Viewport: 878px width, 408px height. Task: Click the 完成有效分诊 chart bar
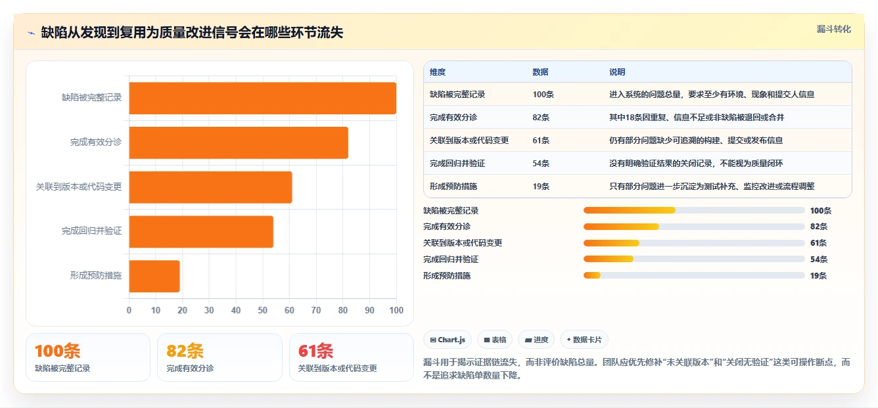click(239, 143)
